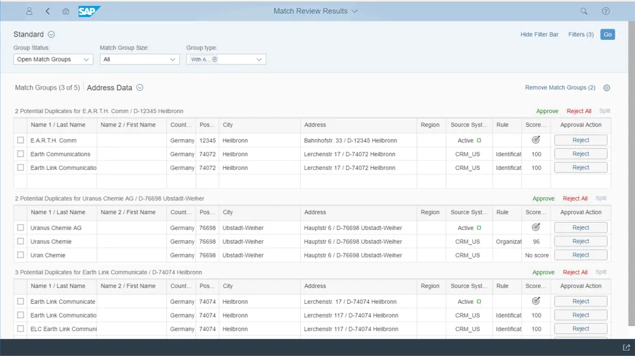
Task: Click the share icon in footer
Action: coord(626,348)
